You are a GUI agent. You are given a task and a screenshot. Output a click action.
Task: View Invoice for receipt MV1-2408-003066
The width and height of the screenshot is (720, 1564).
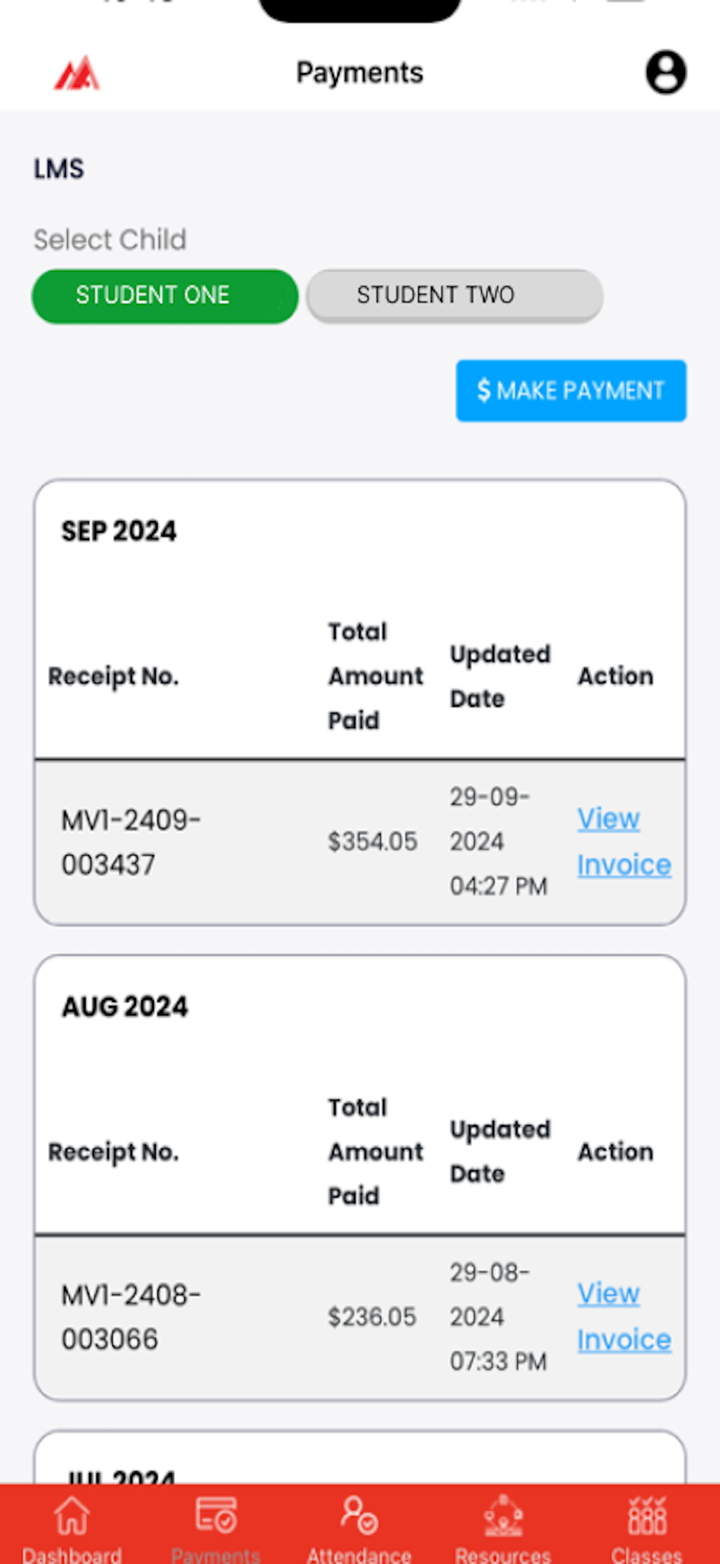coord(623,1316)
